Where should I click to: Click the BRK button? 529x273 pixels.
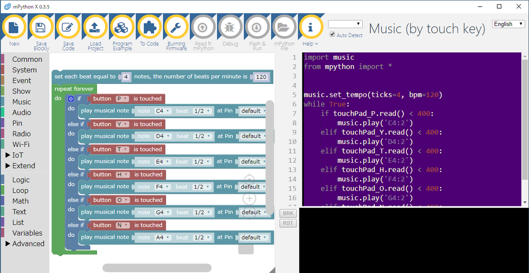(x=288, y=213)
